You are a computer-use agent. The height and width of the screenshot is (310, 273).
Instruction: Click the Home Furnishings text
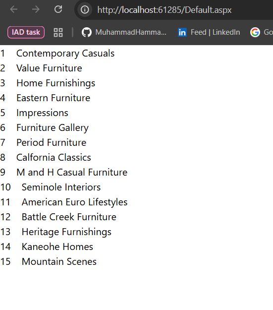click(55, 83)
